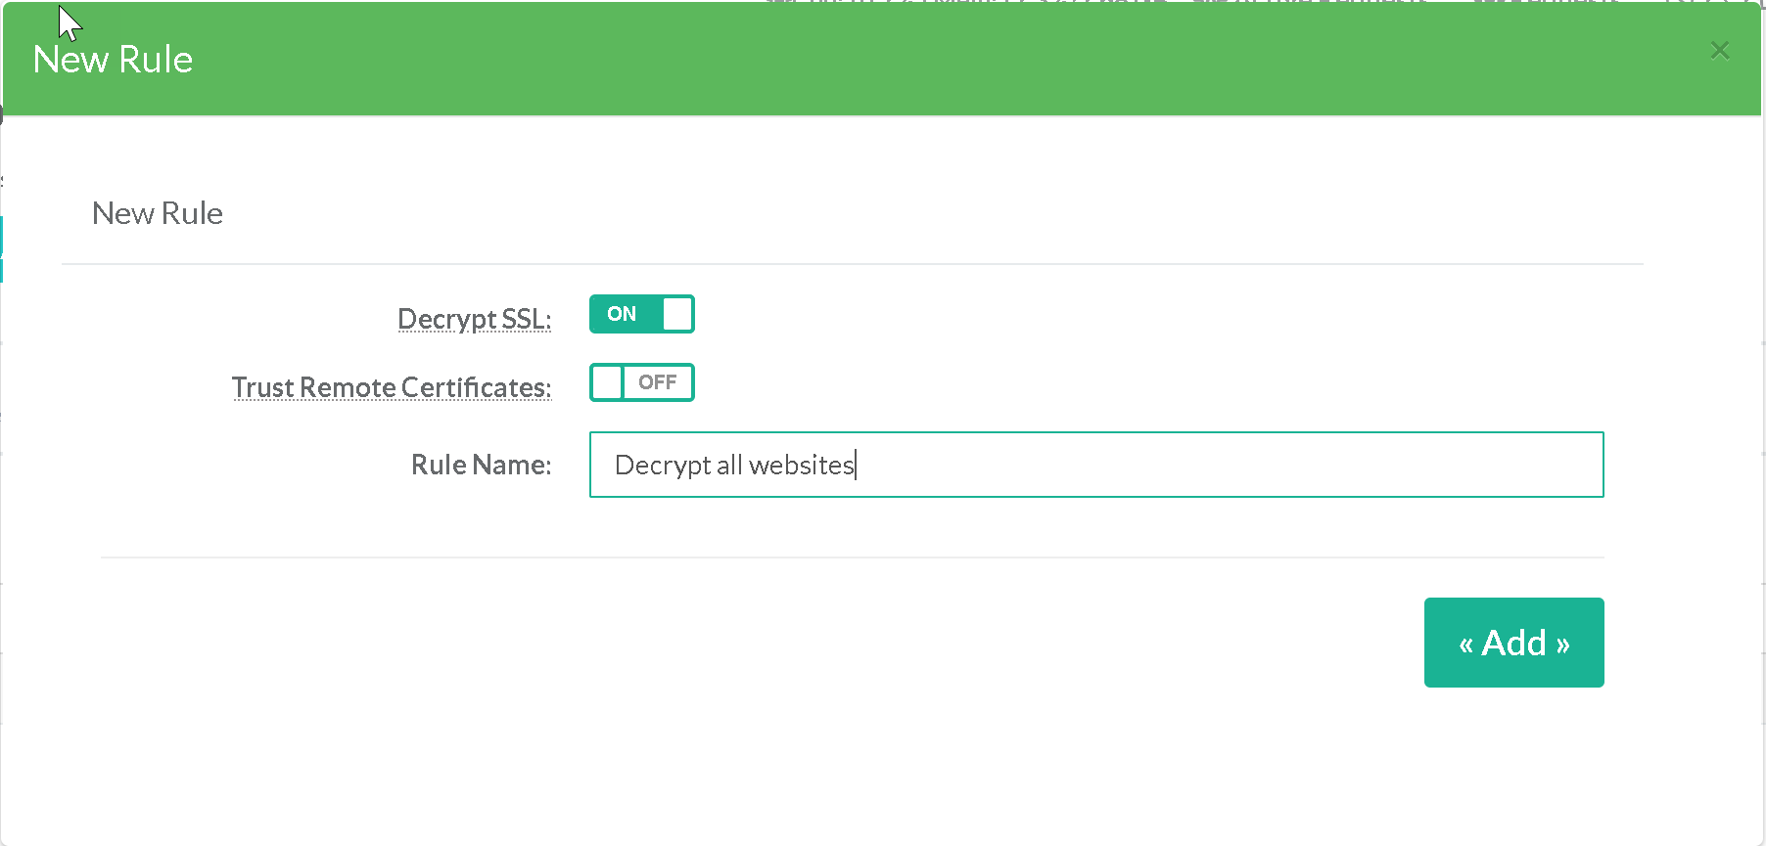Click the word "all" inside Rule Name field
1766x846 pixels.
tap(729, 466)
